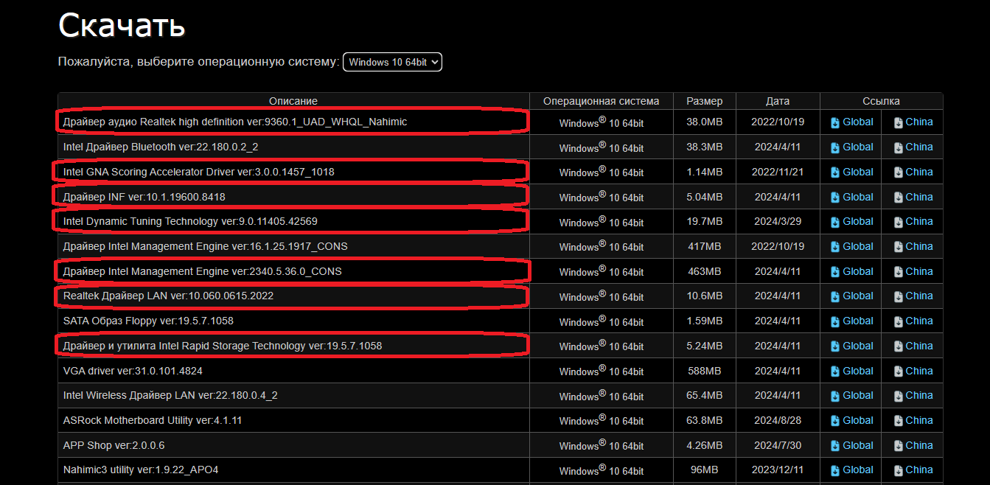990x485 pixels.
Task: Click China download icon for Intel Dynamic Tuning Technology
Action: pyautogui.click(x=898, y=222)
